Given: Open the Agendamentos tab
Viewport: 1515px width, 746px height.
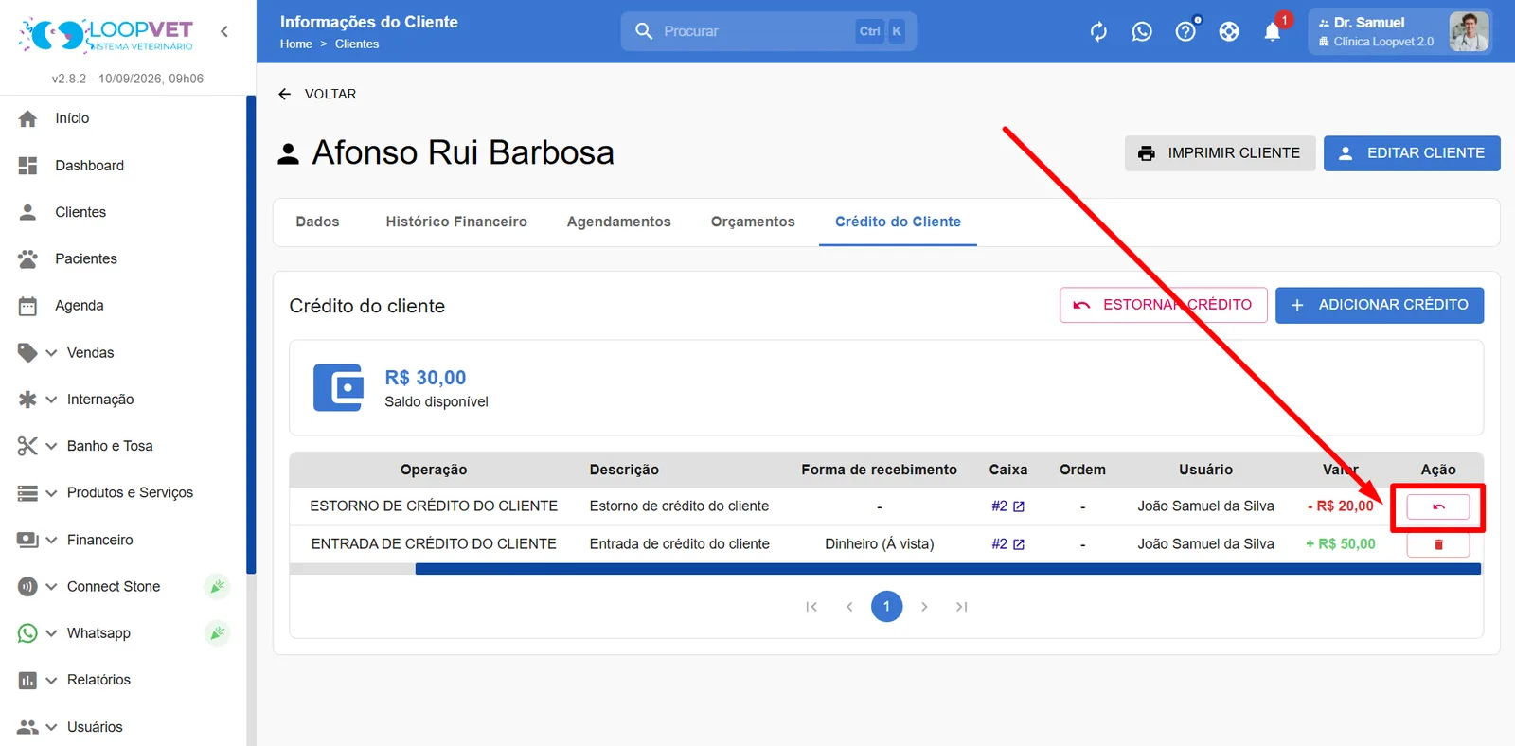Looking at the screenshot, I should point(619,222).
